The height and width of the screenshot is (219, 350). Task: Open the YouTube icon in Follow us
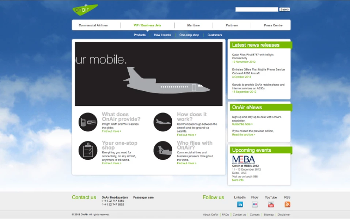pyautogui.click(x=271, y=204)
